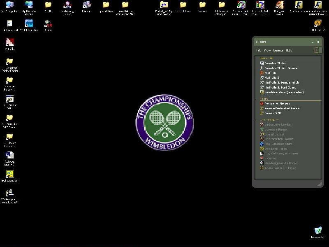Open the View menu in Steam
This screenshot has width=329, height=247.
267,50
